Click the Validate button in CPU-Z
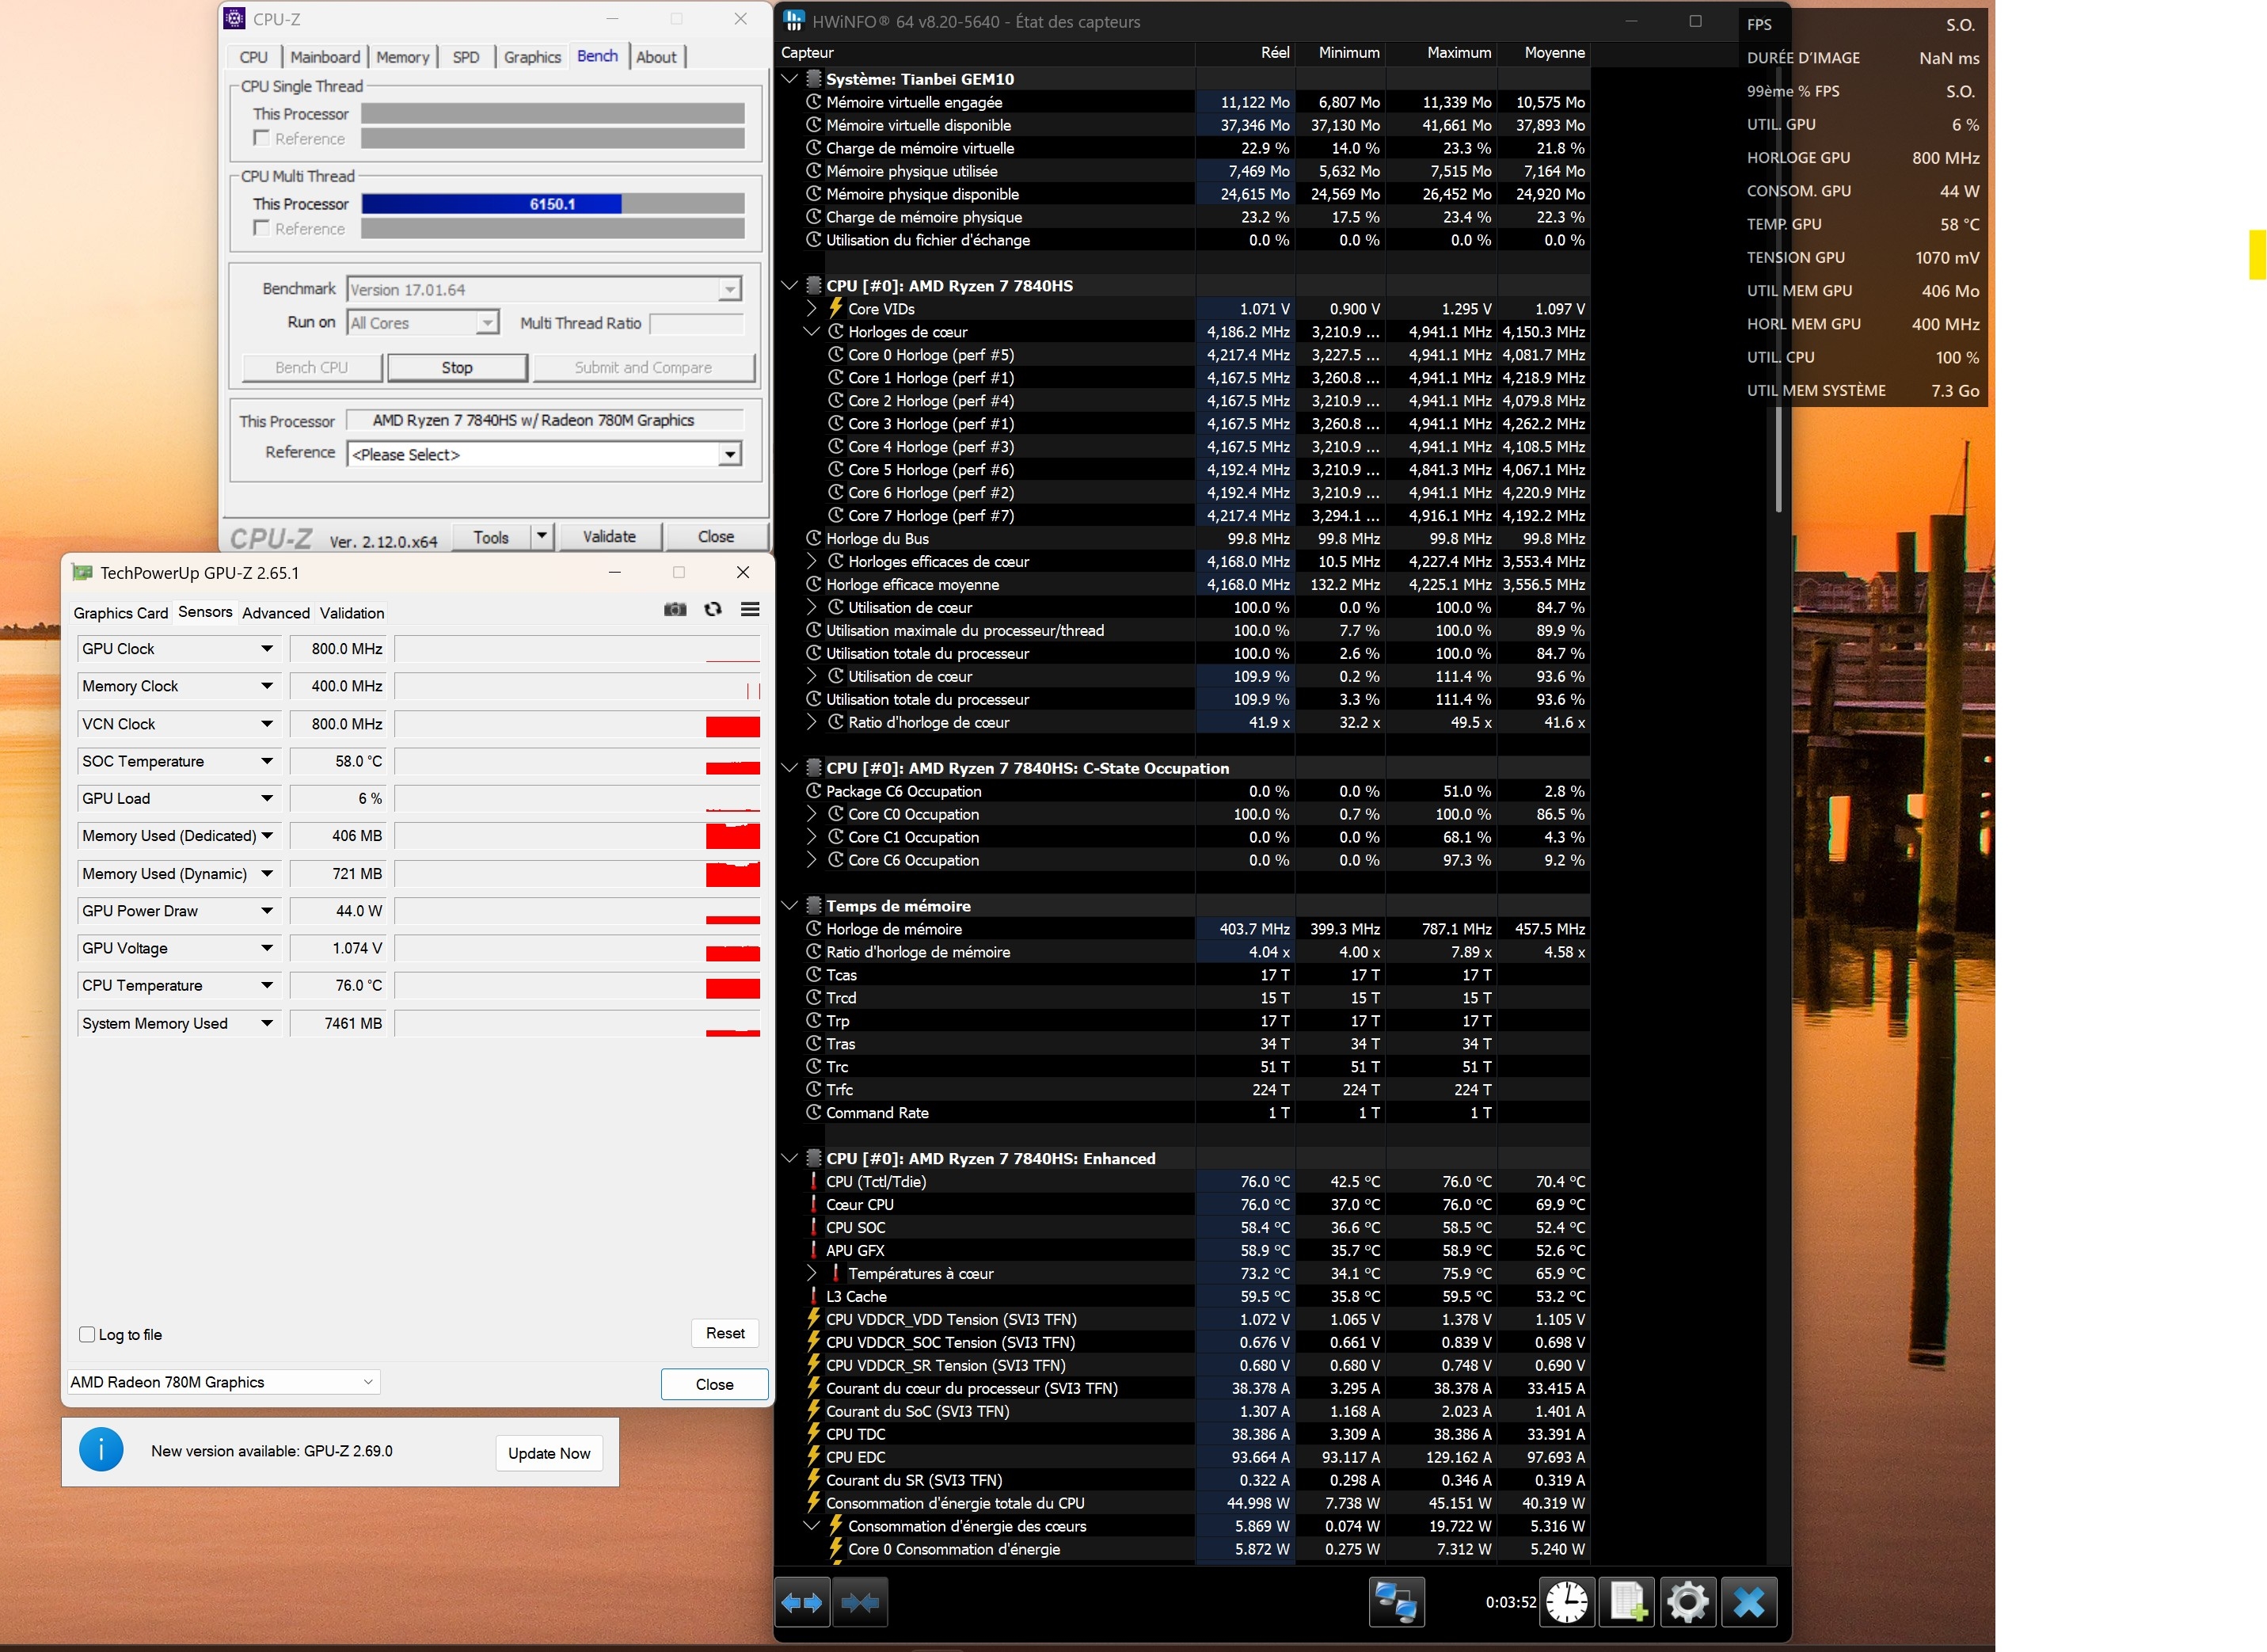The height and width of the screenshot is (1652, 2267). pos(609,536)
